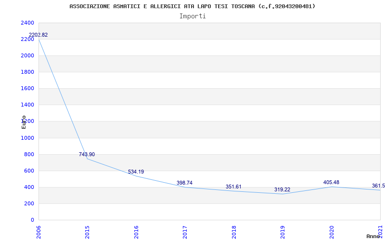Click the y-axis value 1400
385x241 pixels.
tap(28, 105)
